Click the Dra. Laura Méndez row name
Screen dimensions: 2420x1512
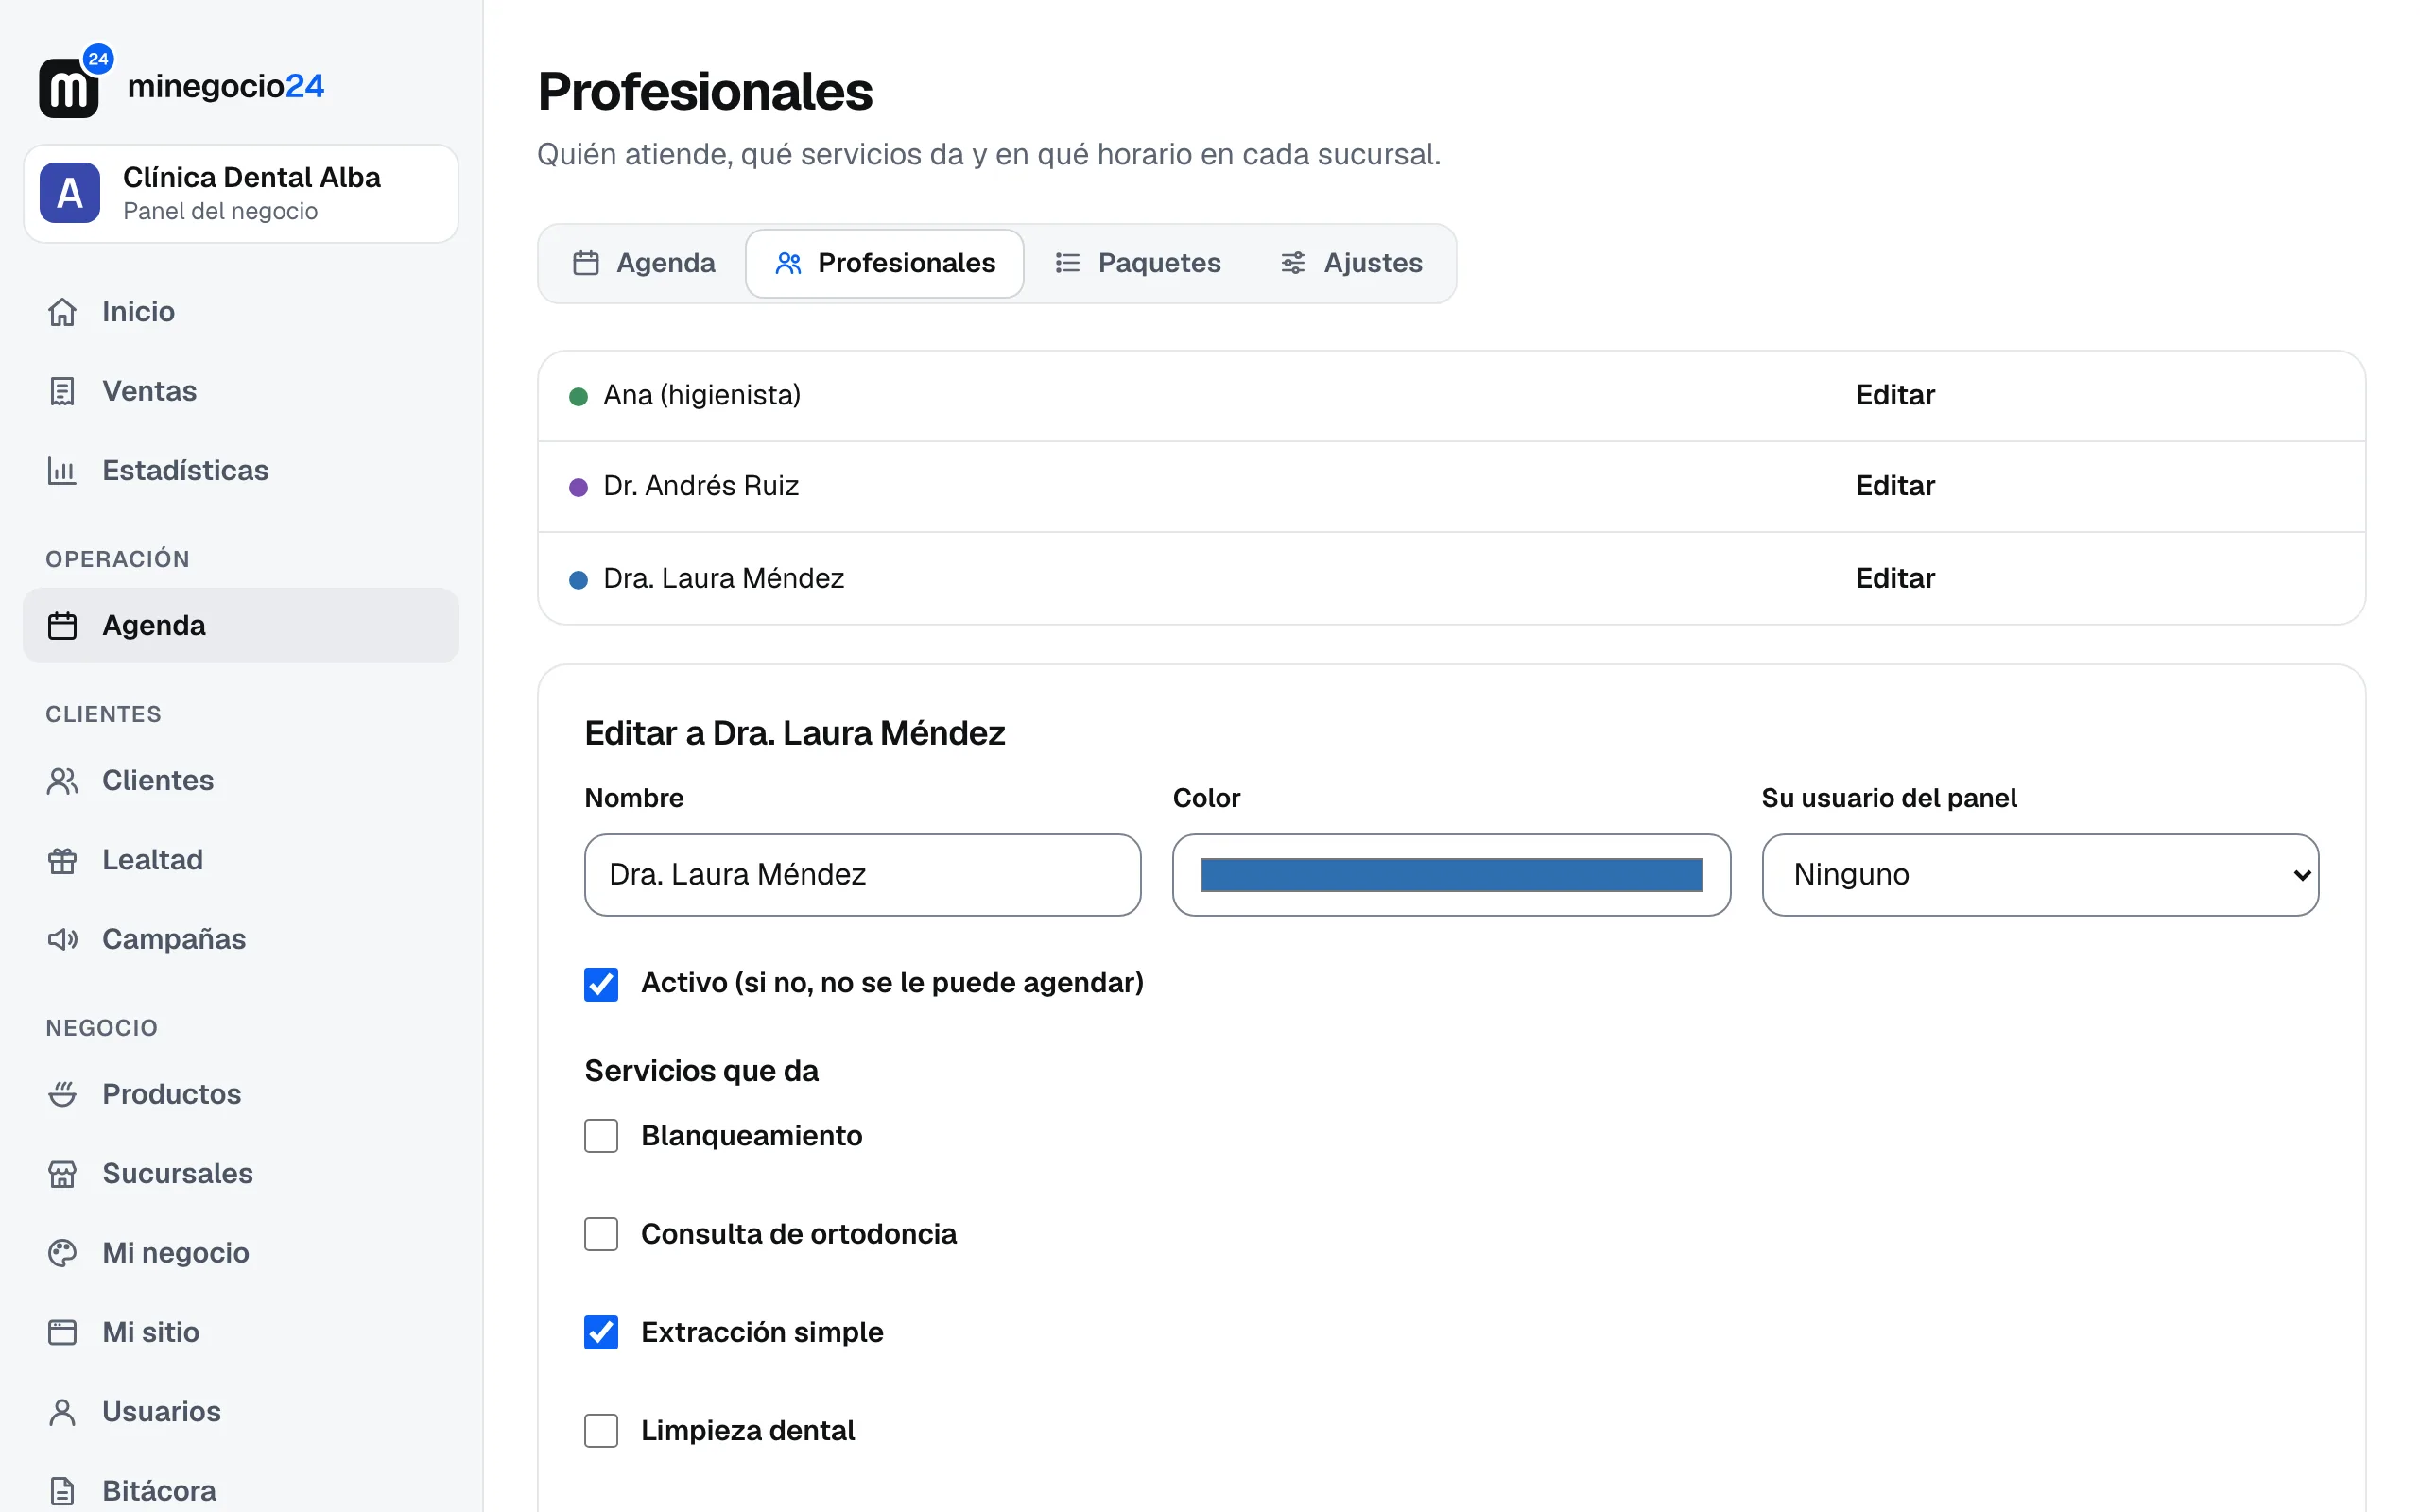[x=724, y=578]
